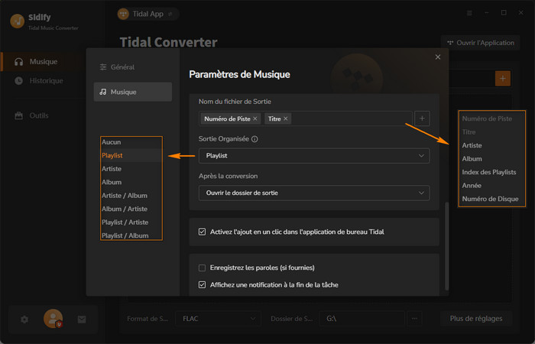Image resolution: width=535 pixels, height=344 pixels.
Task: Click Sortie Organisée info icon
Action: coord(255,139)
